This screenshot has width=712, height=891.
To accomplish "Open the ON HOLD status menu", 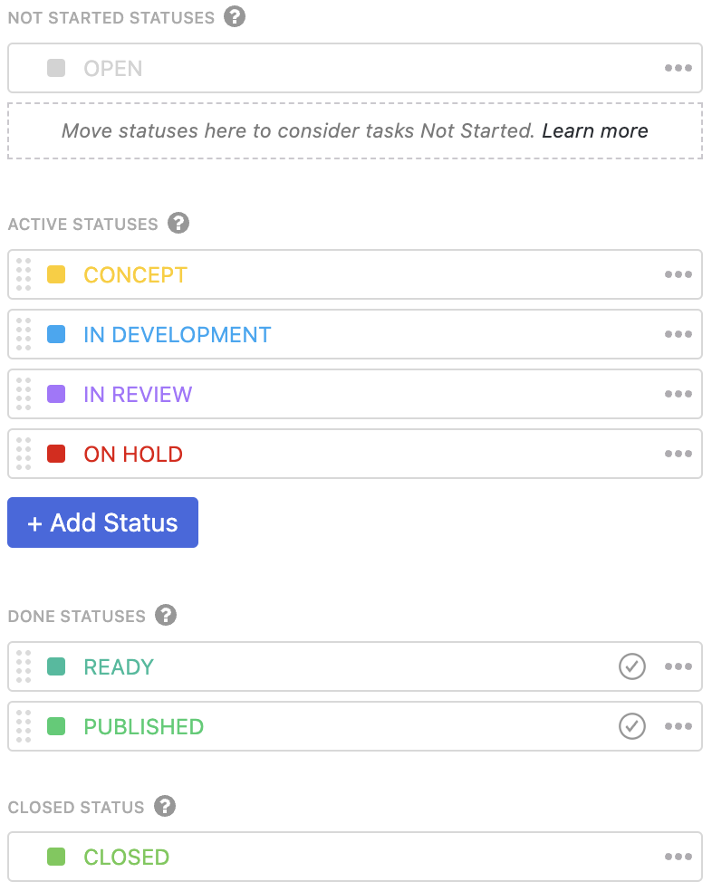I will (x=678, y=453).
